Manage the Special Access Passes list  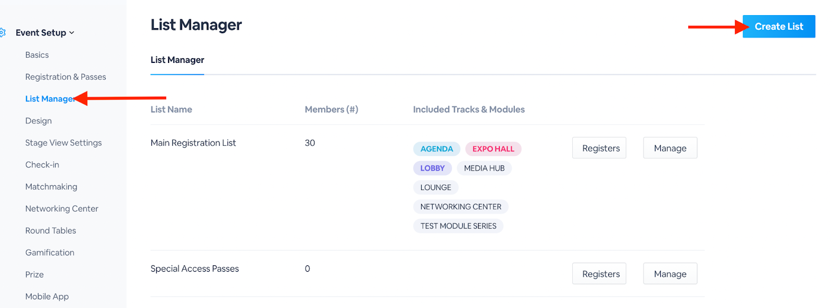click(670, 274)
